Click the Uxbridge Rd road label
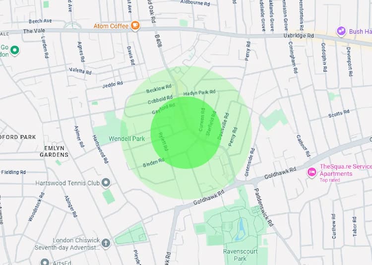This screenshot has width=372, height=265. click(299, 36)
